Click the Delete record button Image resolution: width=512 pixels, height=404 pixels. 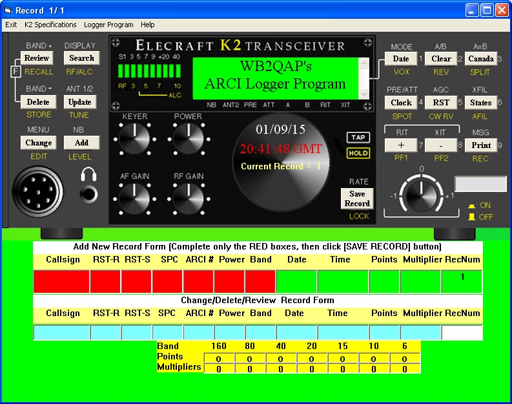[38, 102]
